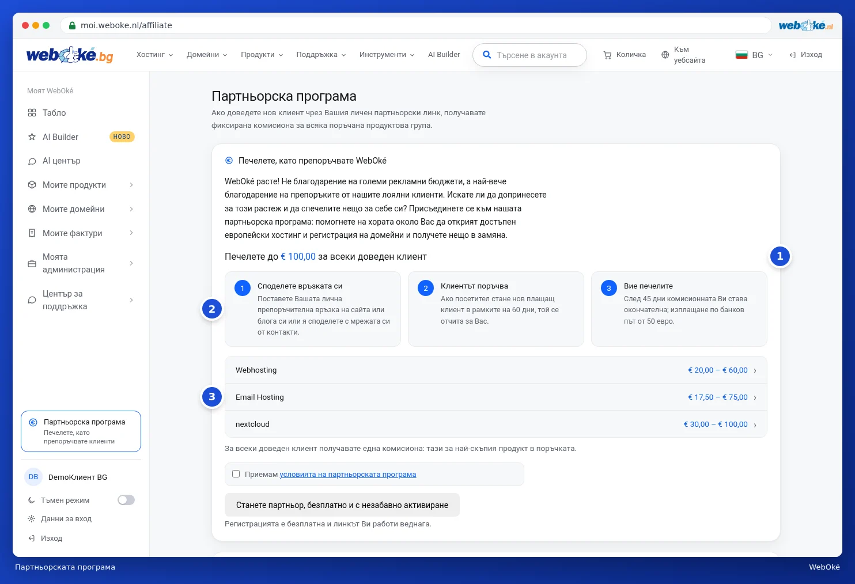Open the Инструменти dropdown menu
The height and width of the screenshot is (584, 855).
[x=387, y=55]
